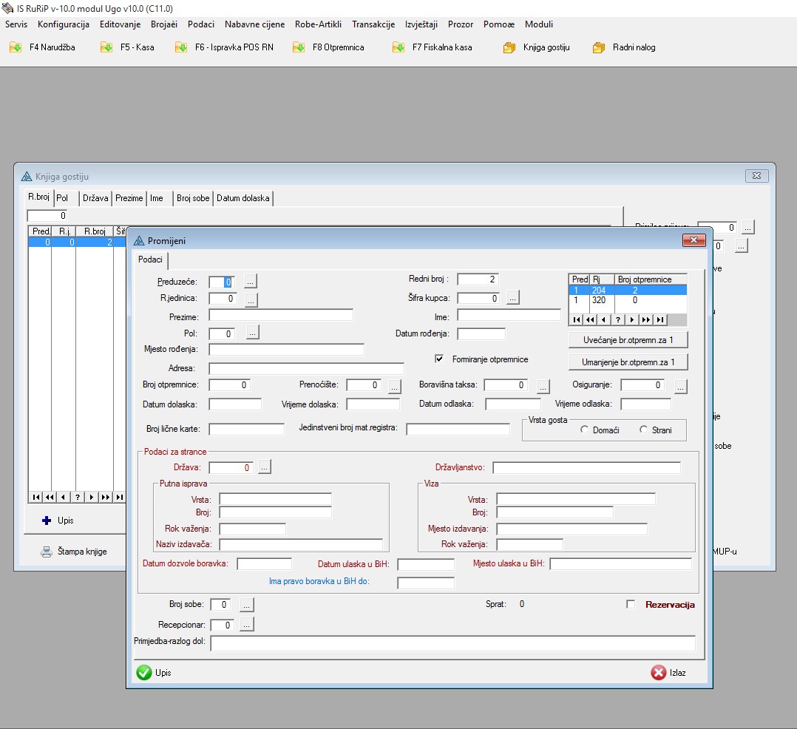Switch to the Prezime tab
The height and width of the screenshot is (729, 797).
(129, 198)
